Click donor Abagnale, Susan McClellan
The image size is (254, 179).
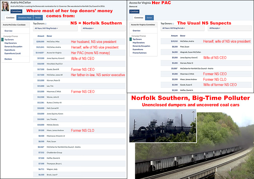click(190, 52)
